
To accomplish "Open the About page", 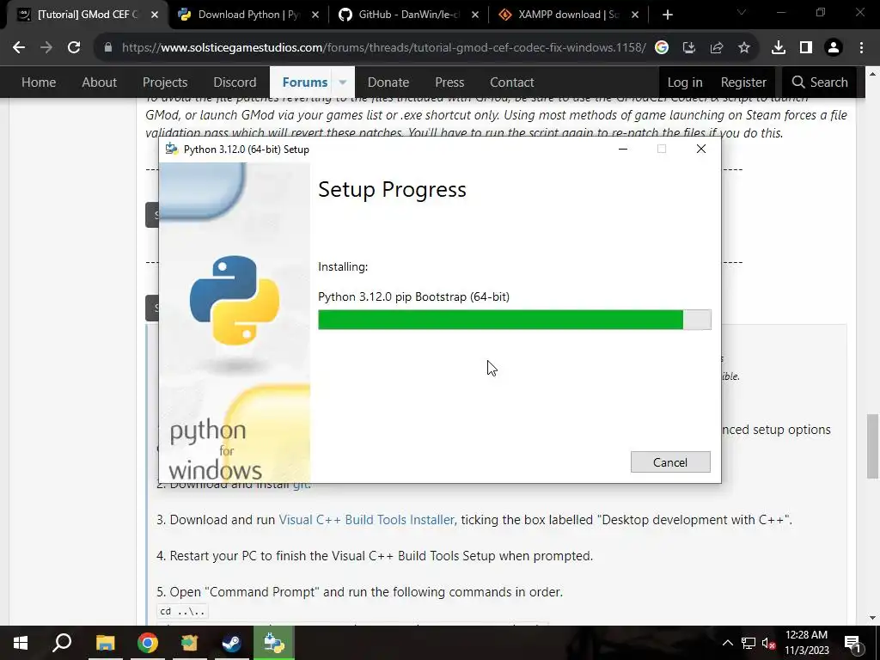I will coord(100,82).
